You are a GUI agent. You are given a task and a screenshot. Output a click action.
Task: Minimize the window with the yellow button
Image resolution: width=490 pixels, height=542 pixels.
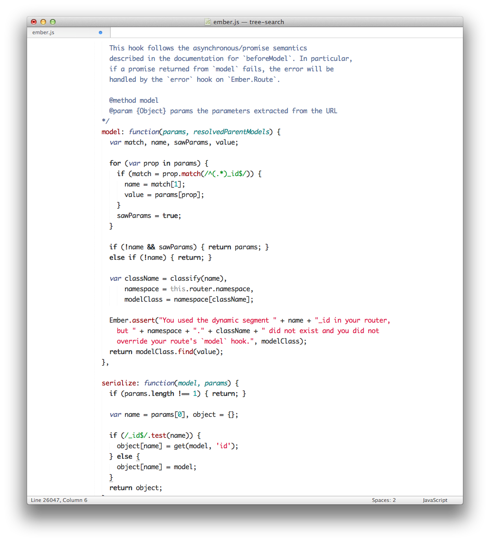point(43,22)
